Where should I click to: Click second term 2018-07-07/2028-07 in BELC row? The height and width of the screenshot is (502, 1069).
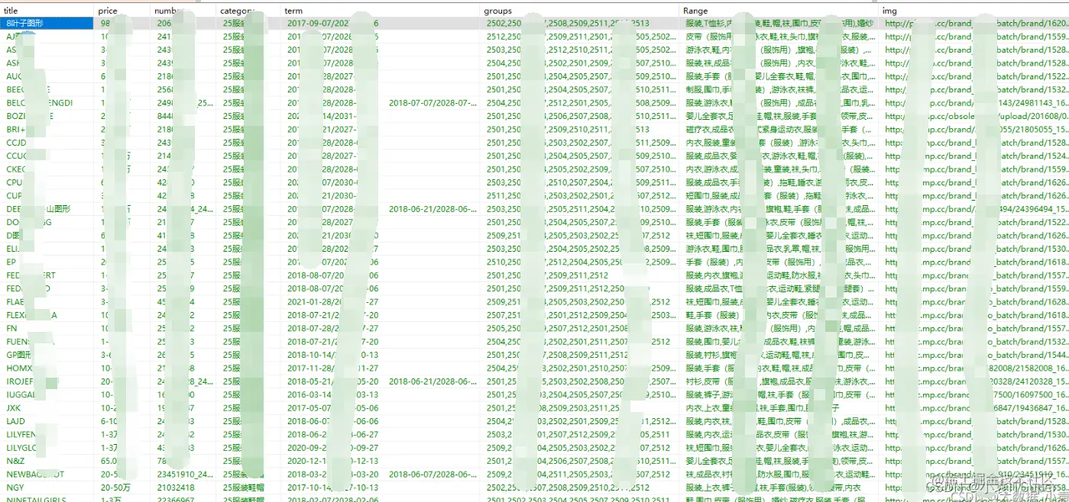click(433, 103)
